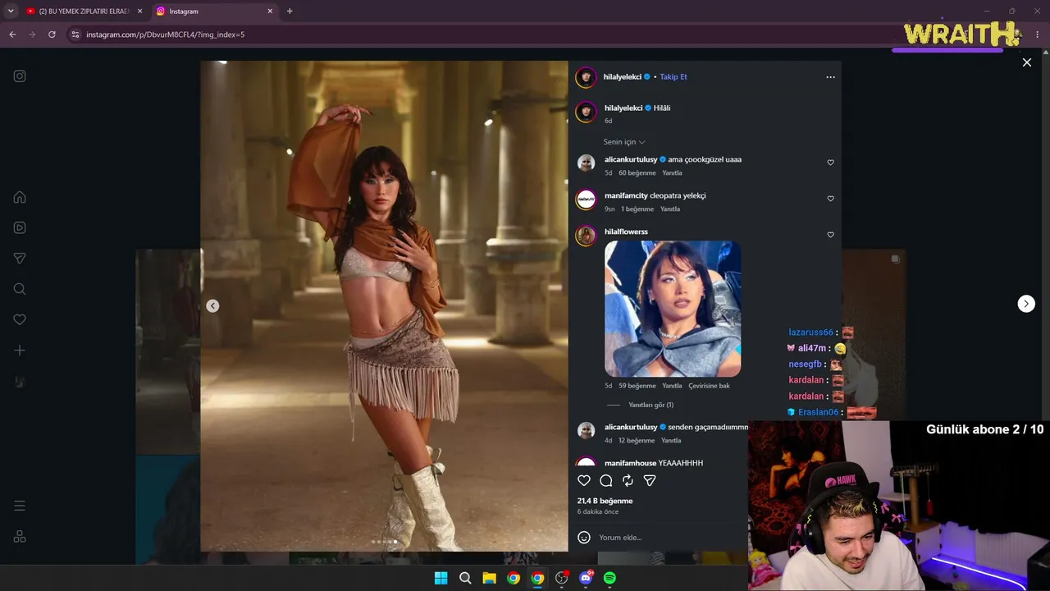Click the comment bubble icon under post
This screenshot has width=1050, height=591.
coord(606,480)
